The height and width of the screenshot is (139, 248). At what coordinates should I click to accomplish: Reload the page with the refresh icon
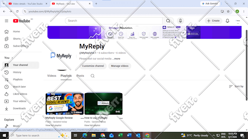[17, 12]
